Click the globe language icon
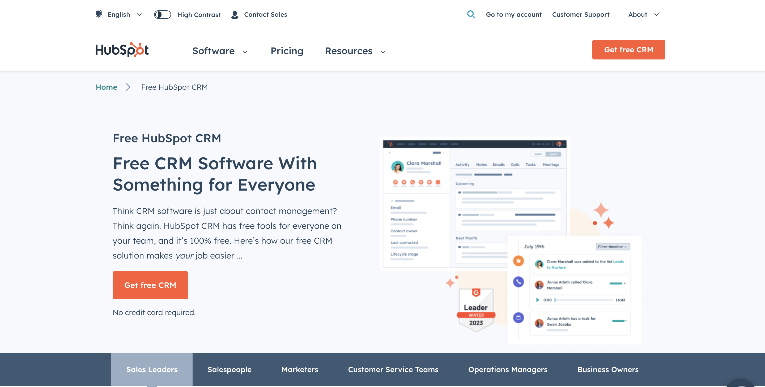 coord(99,14)
